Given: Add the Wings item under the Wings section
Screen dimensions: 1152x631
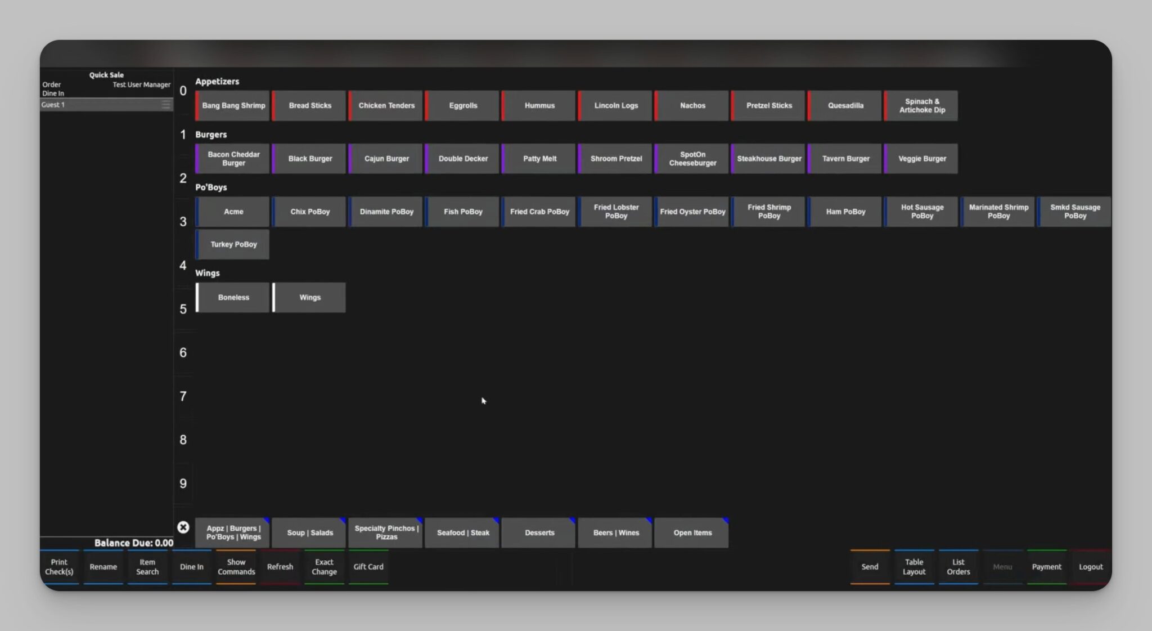Looking at the screenshot, I should (x=309, y=297).
